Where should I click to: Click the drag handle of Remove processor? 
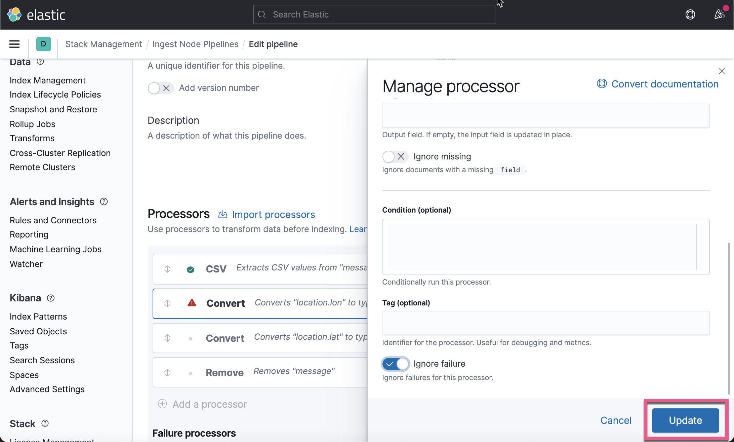(167, 372)
